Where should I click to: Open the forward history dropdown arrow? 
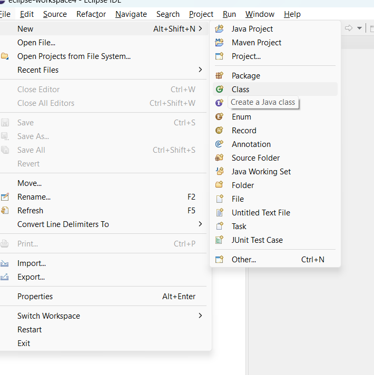tap(359, 28)
